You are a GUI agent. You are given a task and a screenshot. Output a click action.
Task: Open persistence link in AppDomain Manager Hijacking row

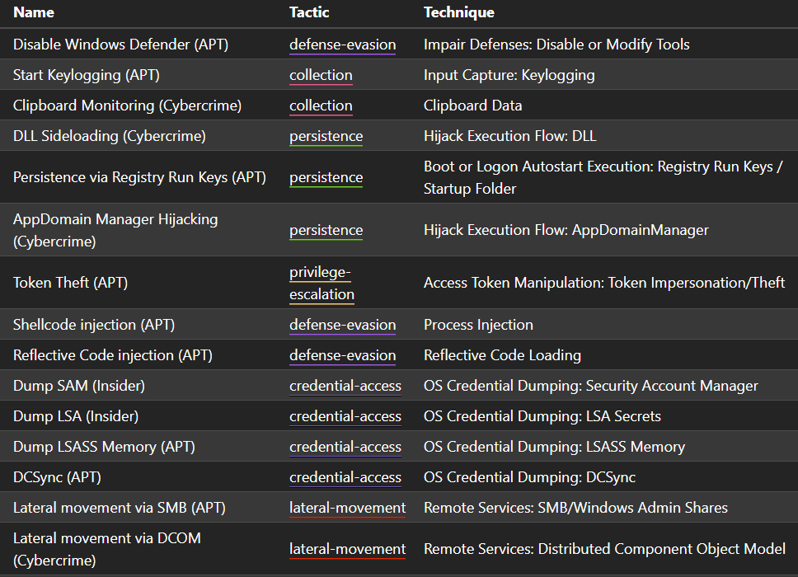tap(326, 230)
